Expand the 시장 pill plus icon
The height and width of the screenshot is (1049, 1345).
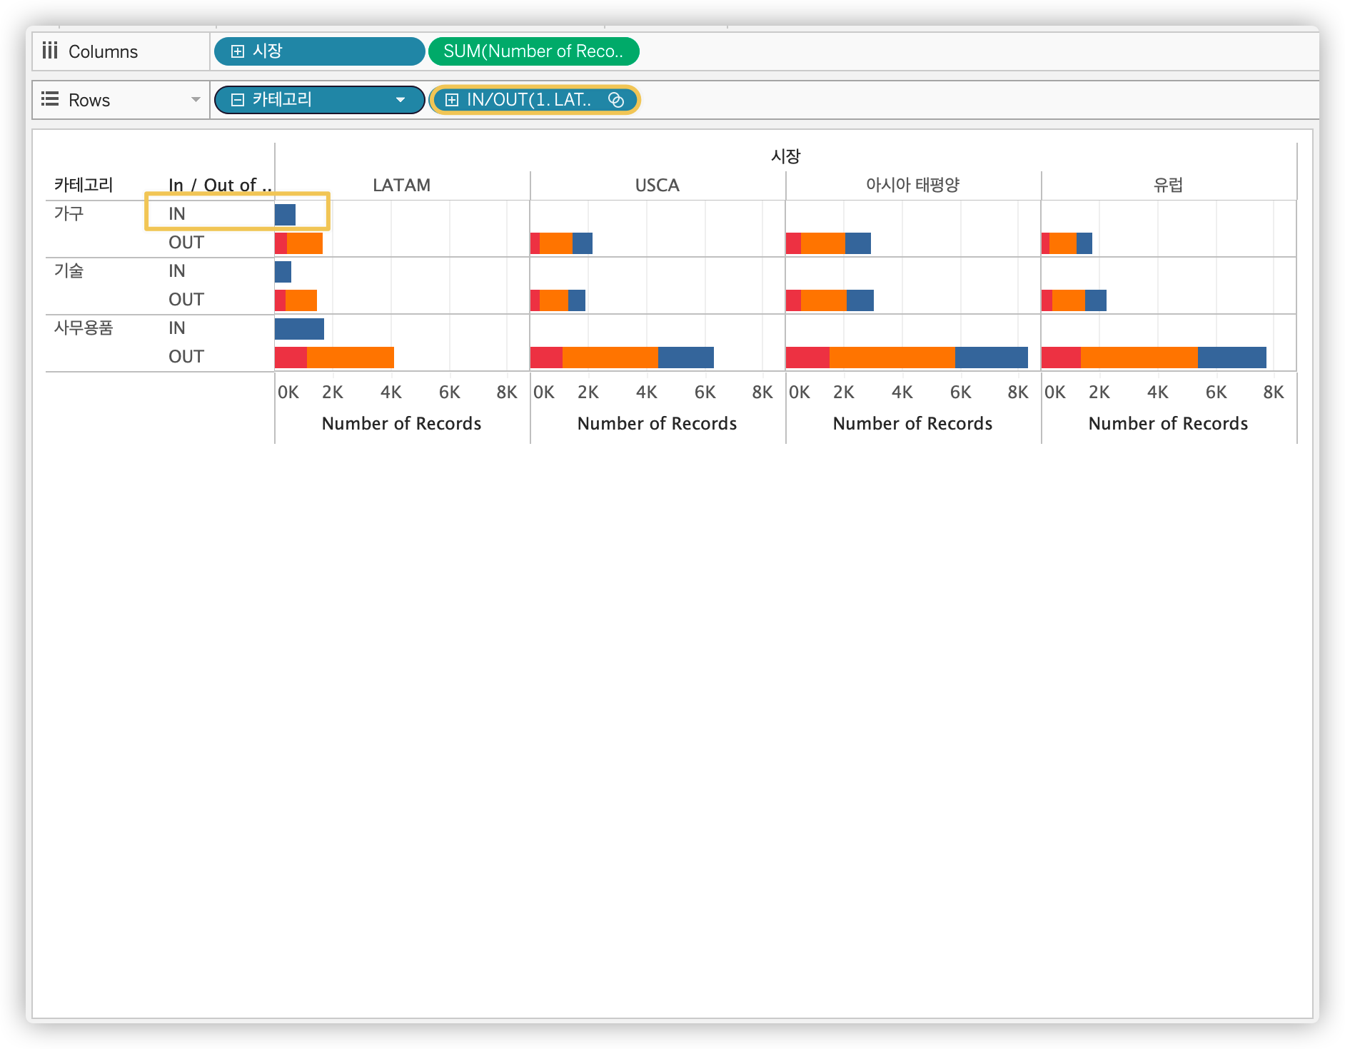tap(238, 51)
